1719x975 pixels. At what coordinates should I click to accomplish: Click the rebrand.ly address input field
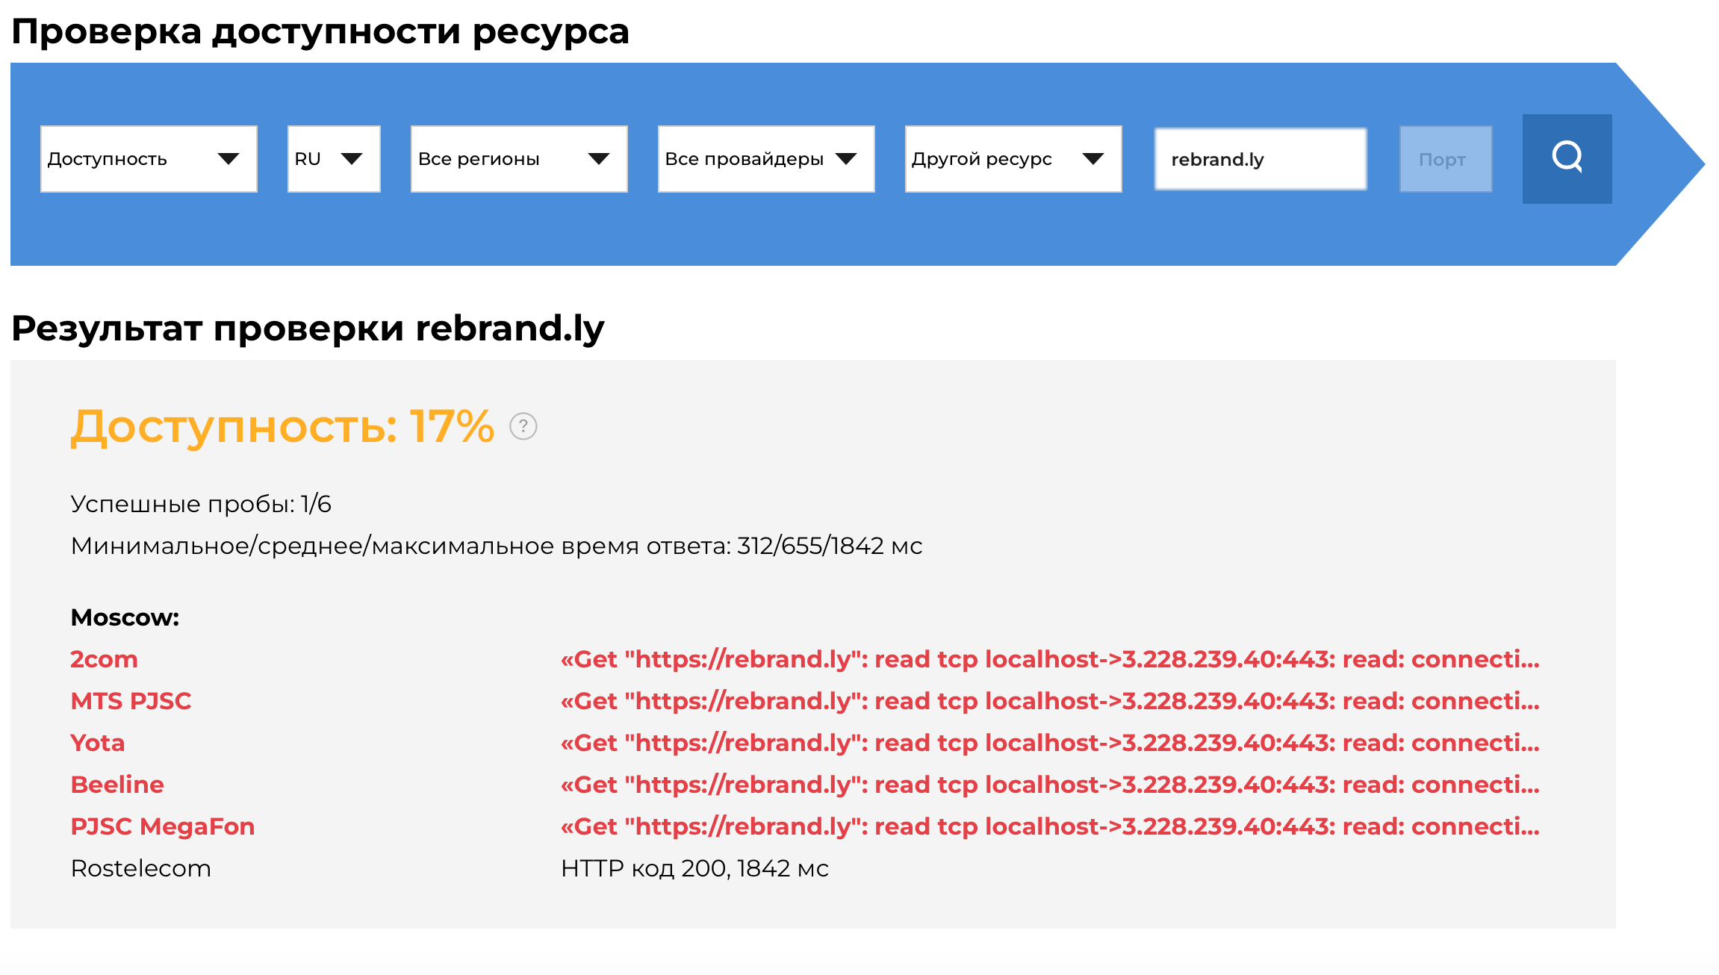pyautogui.click(x=1261, y=159)
